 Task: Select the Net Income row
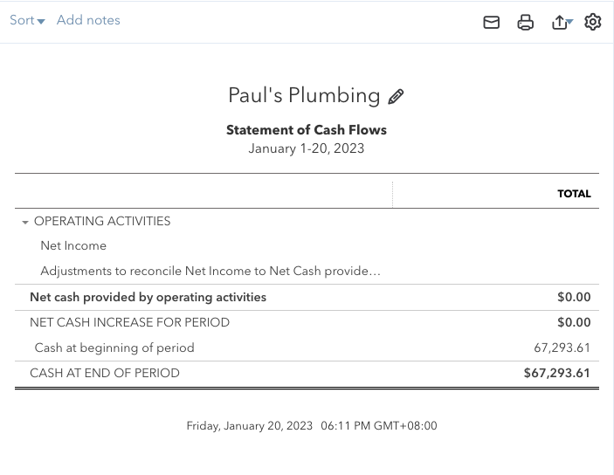pyautogui.click(x=73, y=246)
